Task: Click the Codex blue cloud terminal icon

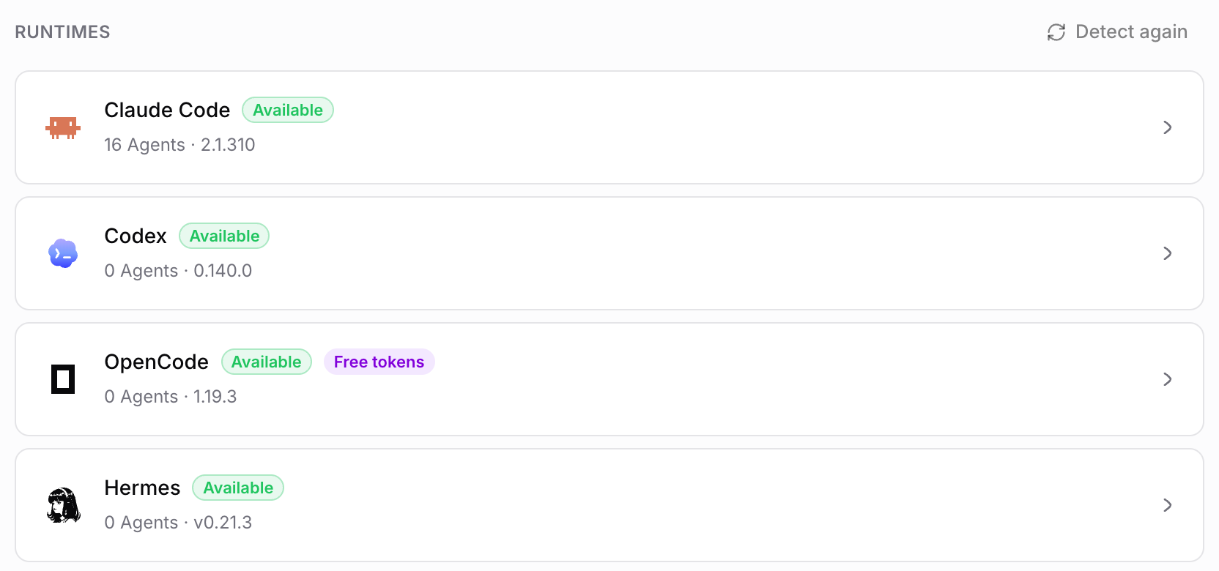Action: click(x=63, y=253)
